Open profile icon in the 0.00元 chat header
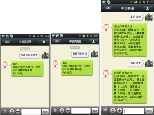Image resolution: width=154 pixels, height=115 pixels. tap(44, 42)
